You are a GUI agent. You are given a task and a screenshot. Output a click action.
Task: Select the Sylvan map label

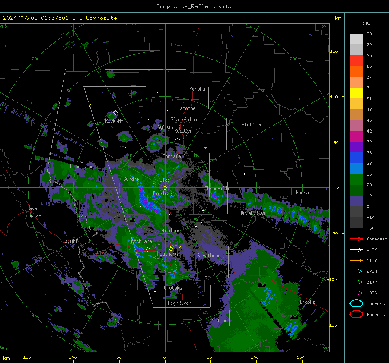[x=165, y=127]
